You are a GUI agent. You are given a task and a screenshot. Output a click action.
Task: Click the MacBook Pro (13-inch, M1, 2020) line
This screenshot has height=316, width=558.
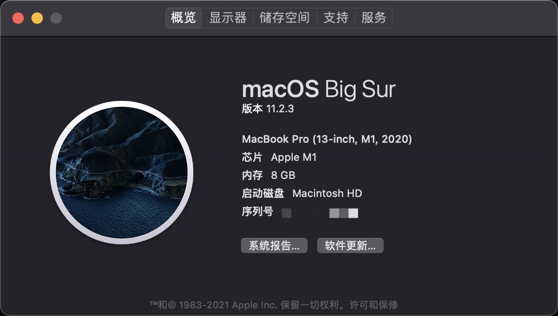tap(327, 139)
